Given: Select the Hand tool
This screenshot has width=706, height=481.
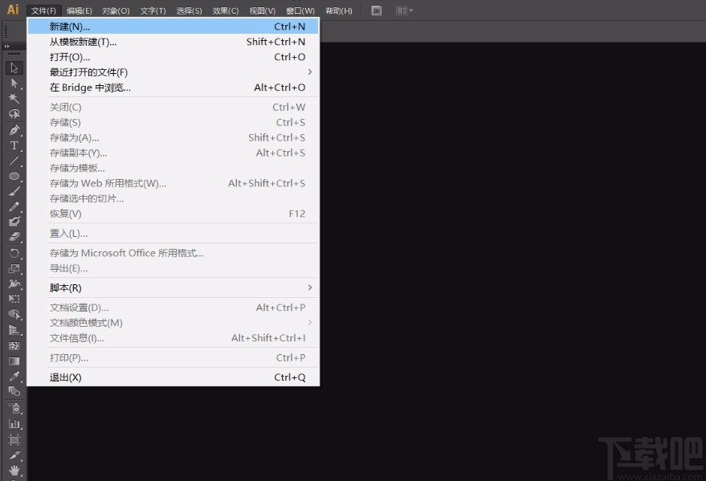Looking at the screenshot, I should point(14,471).
